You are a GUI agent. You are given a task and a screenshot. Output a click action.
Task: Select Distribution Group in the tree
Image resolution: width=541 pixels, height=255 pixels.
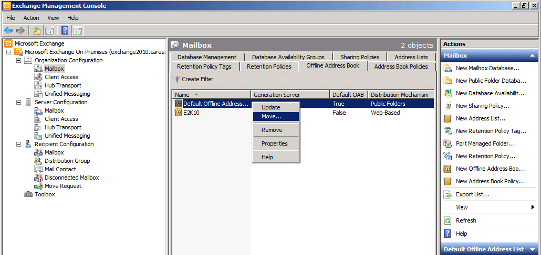point(67,161)
